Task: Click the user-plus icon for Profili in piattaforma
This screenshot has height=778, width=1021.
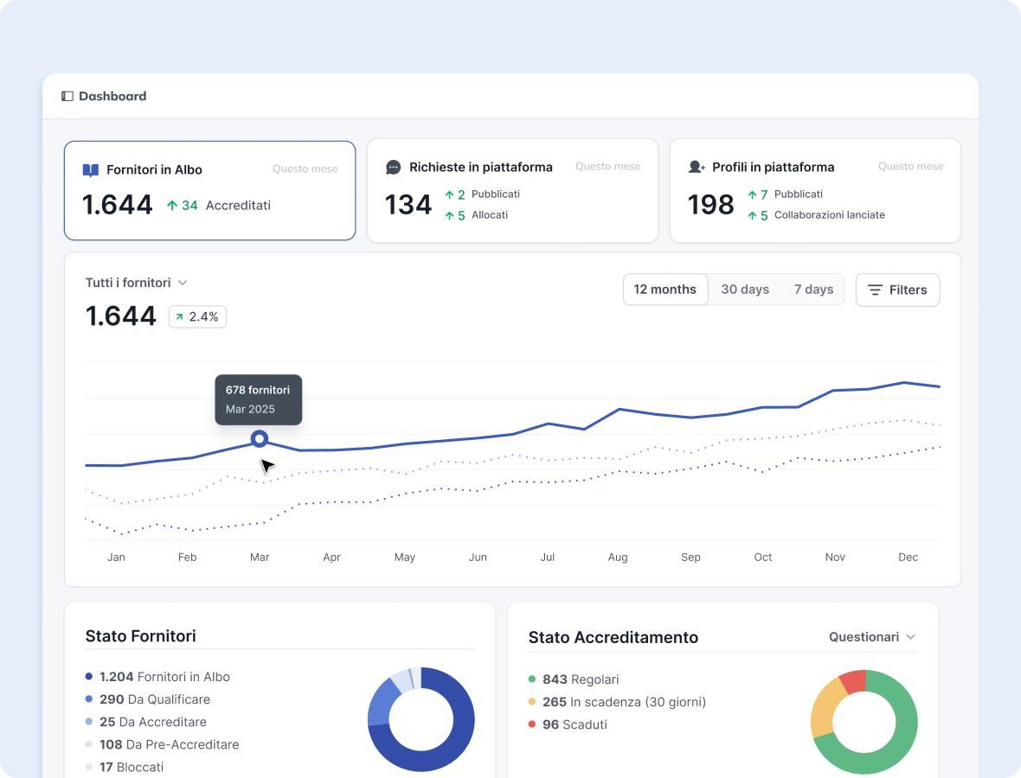Action: coord(697,167)
